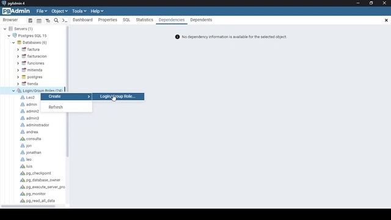391x220 pixels.
Task: Click the Browser panel label
Action: pyautogui.click(x=10, y=20)
